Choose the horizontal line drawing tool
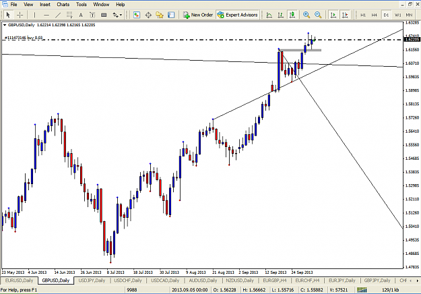421x294 pixels. click(x=46, y=15)
